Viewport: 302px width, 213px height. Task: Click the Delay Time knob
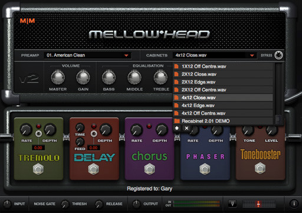tap(80, 128)
